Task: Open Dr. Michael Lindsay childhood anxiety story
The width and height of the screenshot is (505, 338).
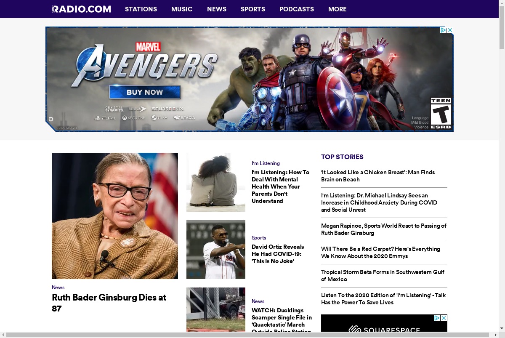Action: (379, 202)
